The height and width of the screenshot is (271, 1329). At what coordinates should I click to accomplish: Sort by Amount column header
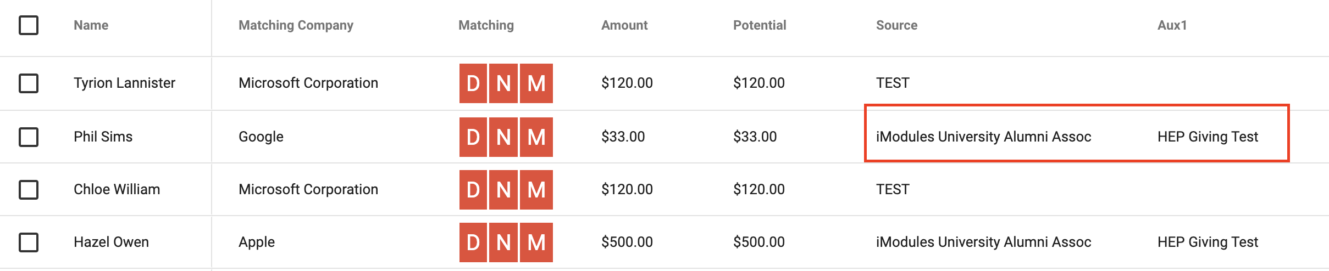[x=624, y=25]
